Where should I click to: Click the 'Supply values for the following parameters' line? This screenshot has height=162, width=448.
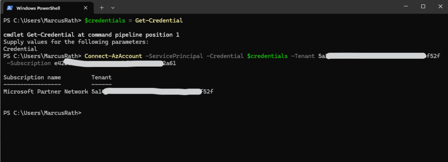click(x=76, y=42)
